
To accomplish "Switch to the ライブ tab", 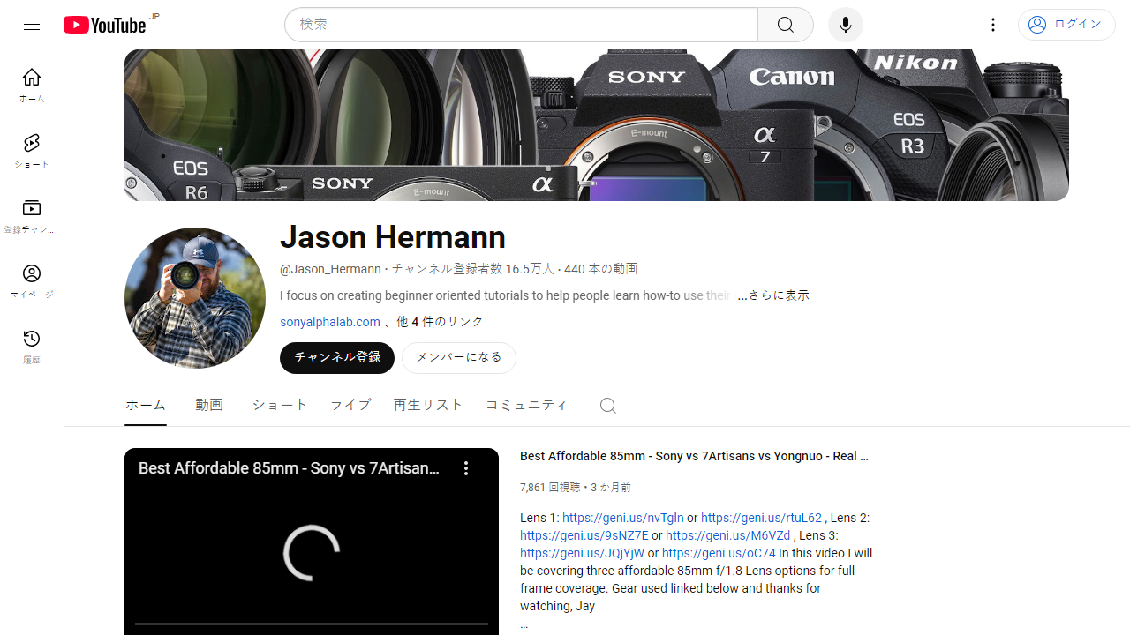I will (x=350, y=405).
